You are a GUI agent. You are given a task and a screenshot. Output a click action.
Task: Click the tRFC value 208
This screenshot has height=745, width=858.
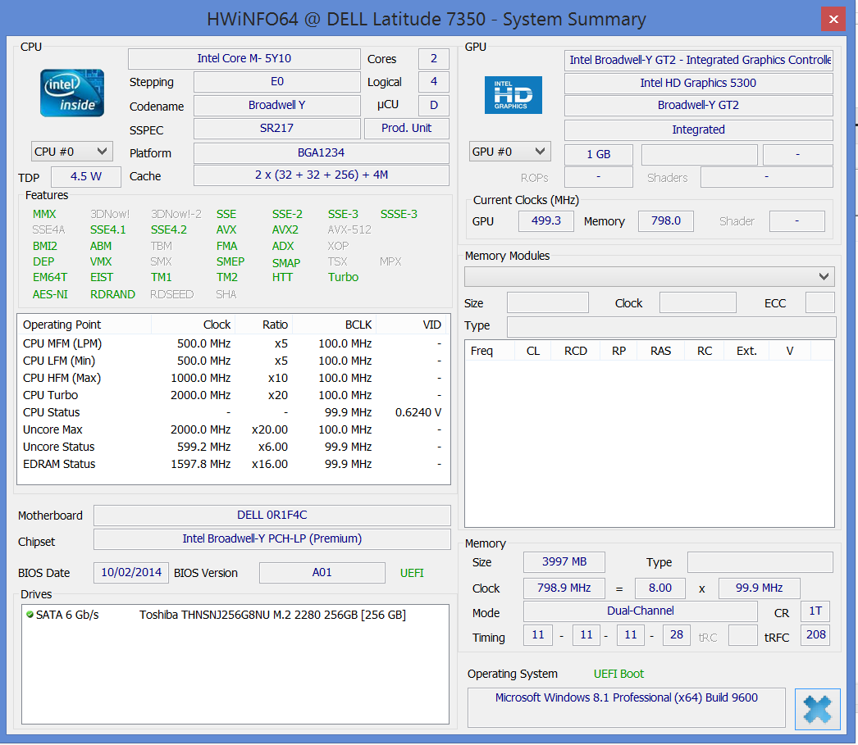(x=815, y=635)
